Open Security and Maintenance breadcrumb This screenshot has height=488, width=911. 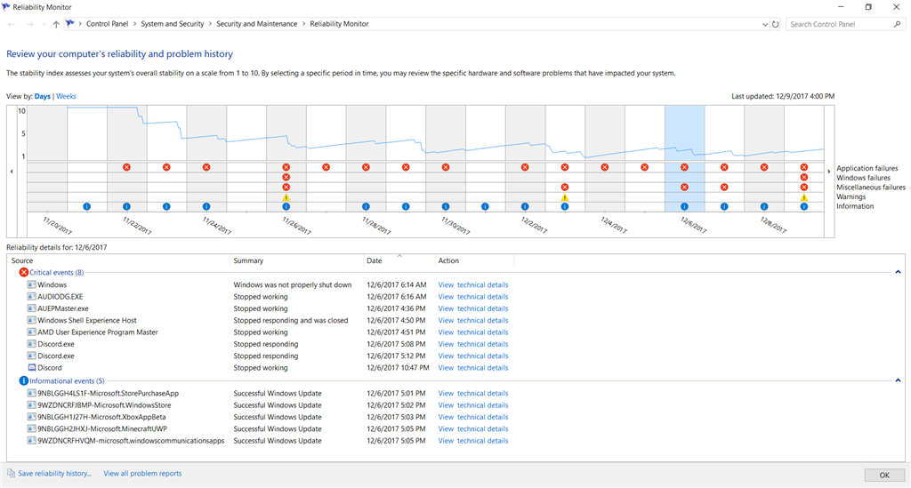[257, 24]
